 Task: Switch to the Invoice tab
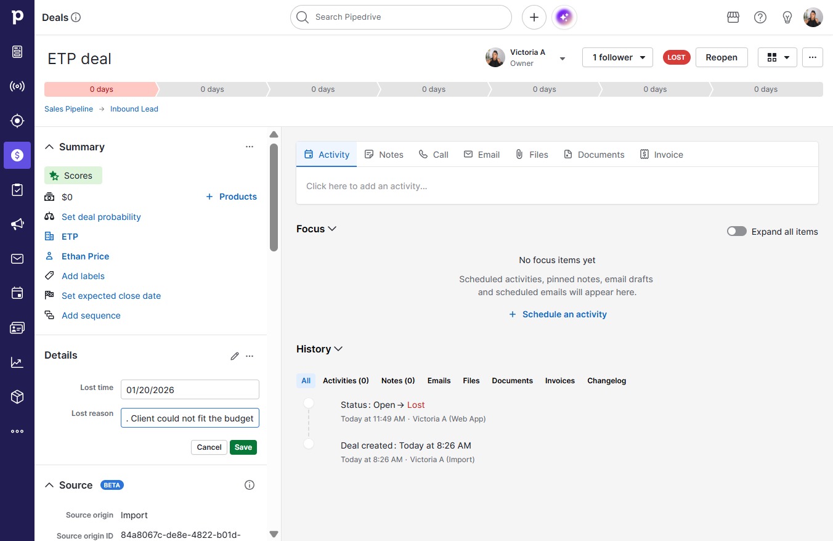[x=662, y=155]
